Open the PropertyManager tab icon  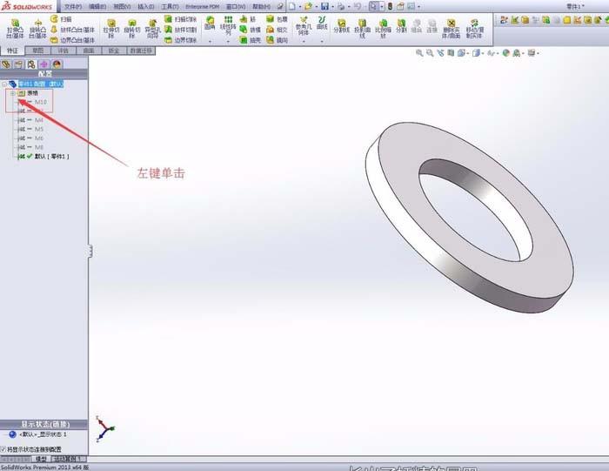(x=18, y=64)
